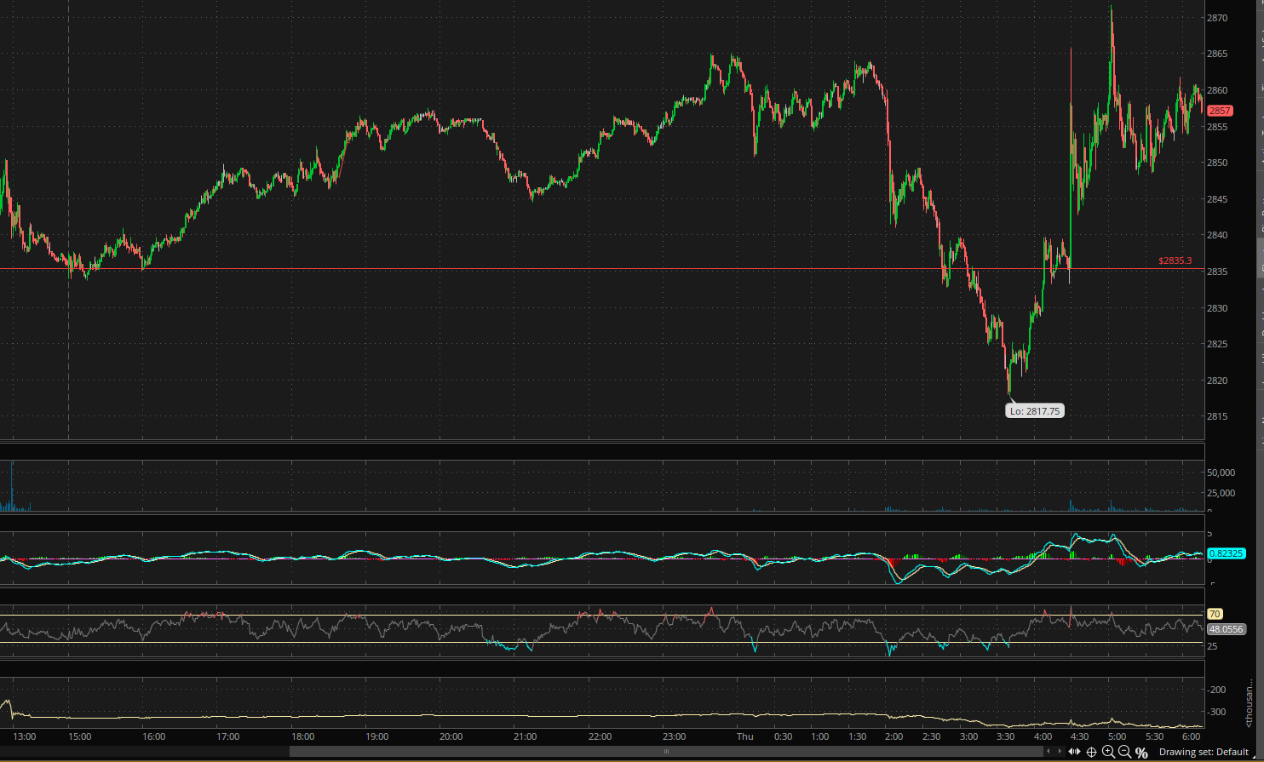Click the Thu date marker on time axis
The image size is (1264, 762).
click(745, 736)
